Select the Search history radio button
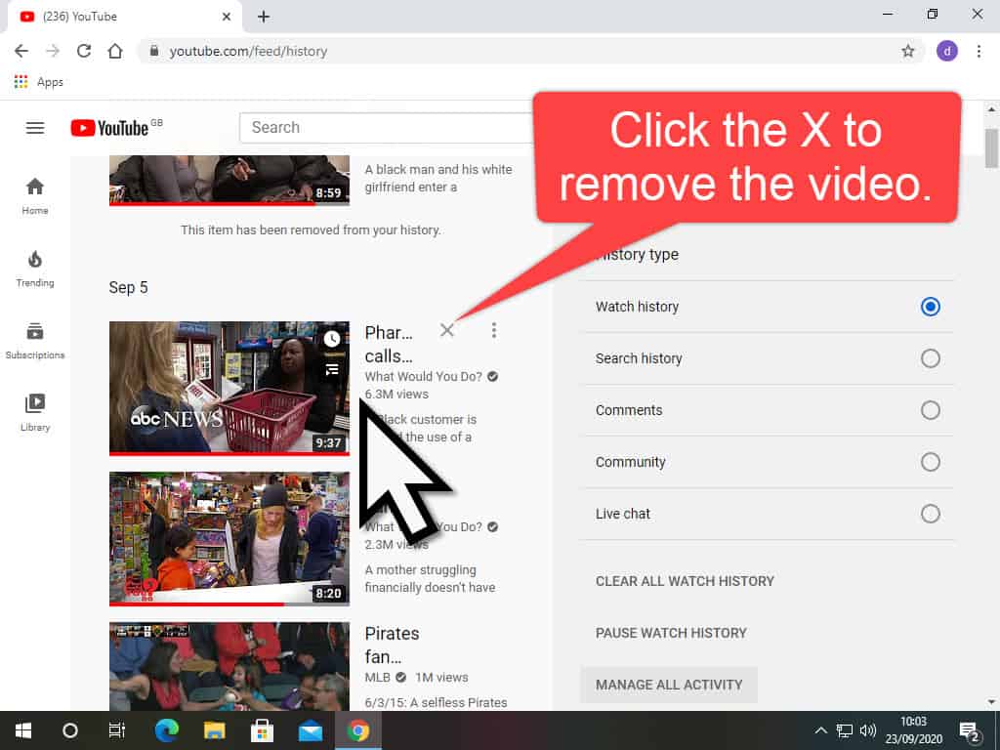 931,358
